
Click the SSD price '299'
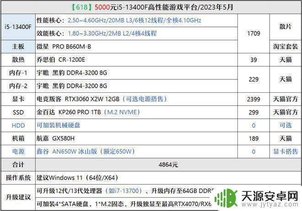point(253,112)
